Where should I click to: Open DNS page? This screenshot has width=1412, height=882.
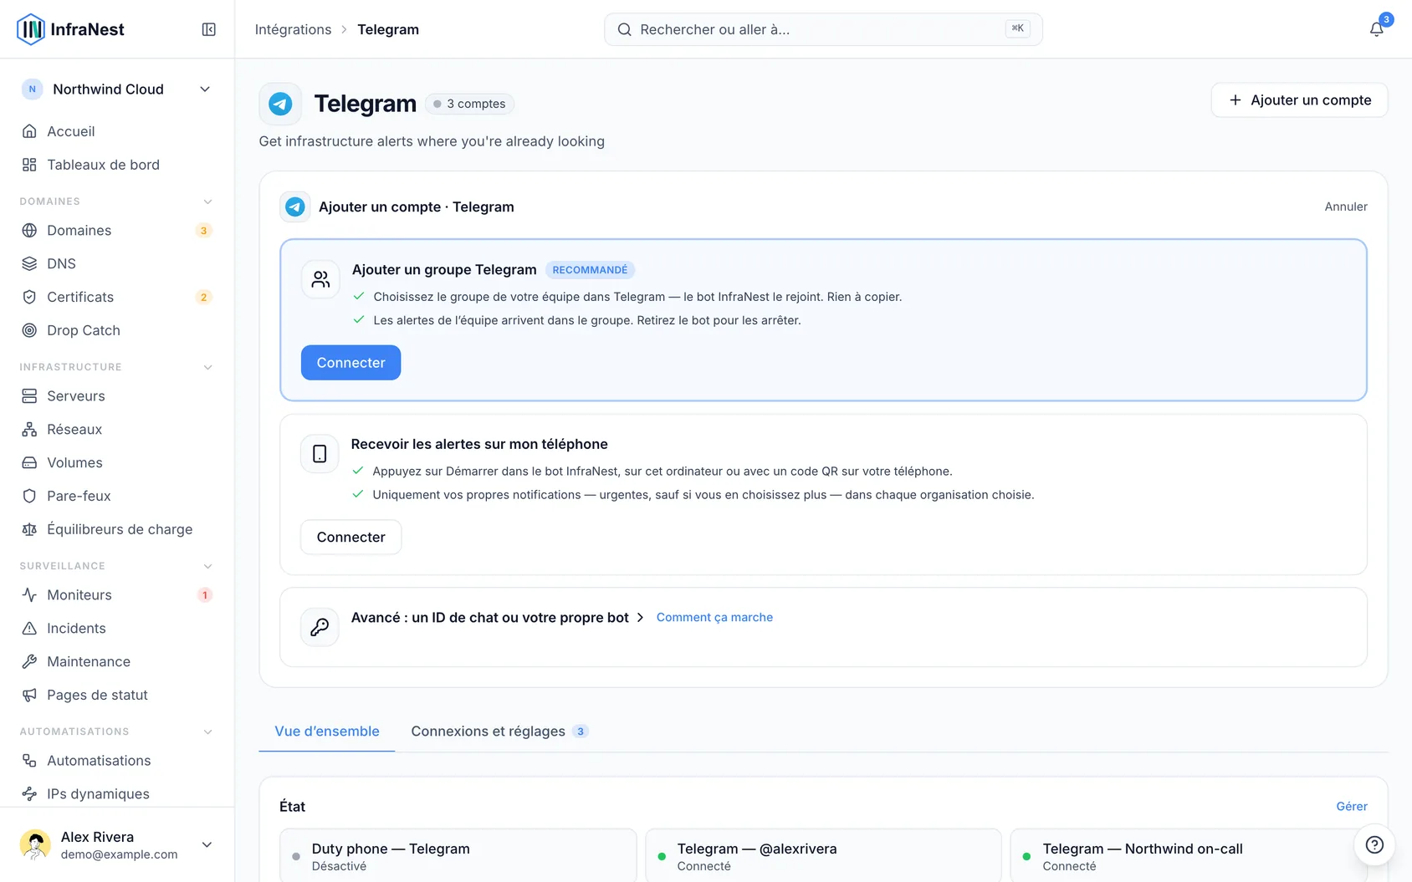tap(117, 263)
